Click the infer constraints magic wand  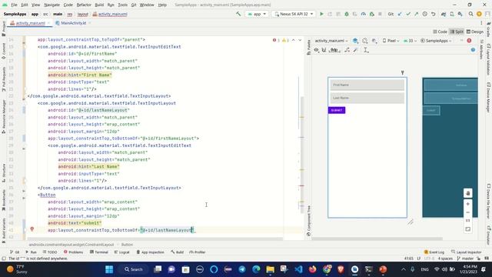[355, 50]
